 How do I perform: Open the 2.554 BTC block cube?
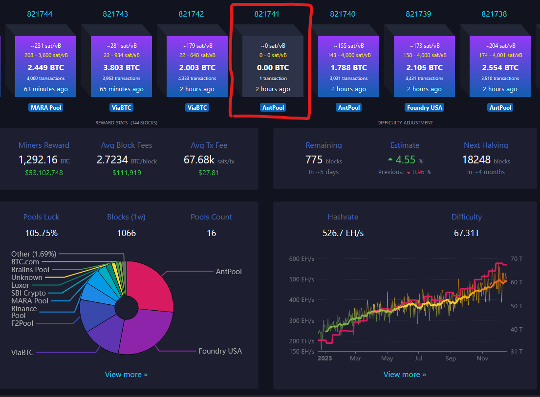tap(500, 67)
